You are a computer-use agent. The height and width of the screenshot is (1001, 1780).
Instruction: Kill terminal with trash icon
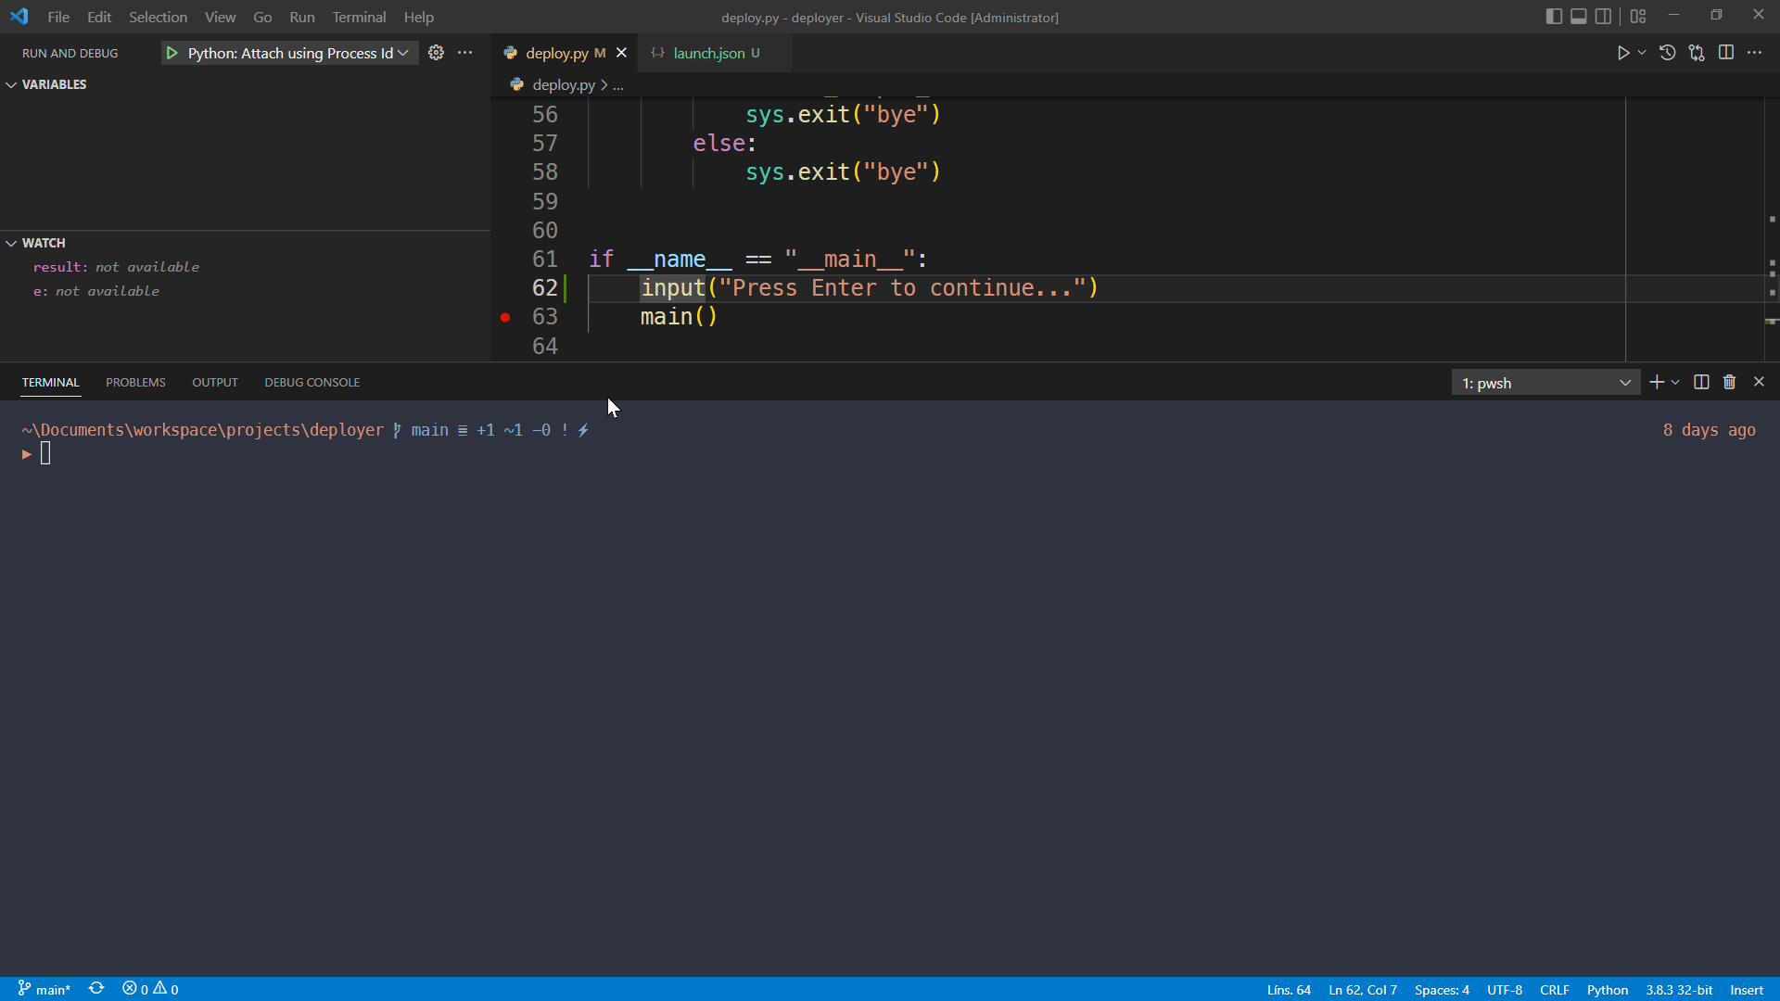[x=1729, y=382]
